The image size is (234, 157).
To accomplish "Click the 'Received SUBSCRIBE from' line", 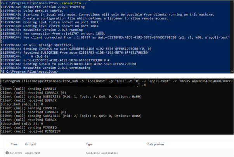I will [x=74, y=53].
